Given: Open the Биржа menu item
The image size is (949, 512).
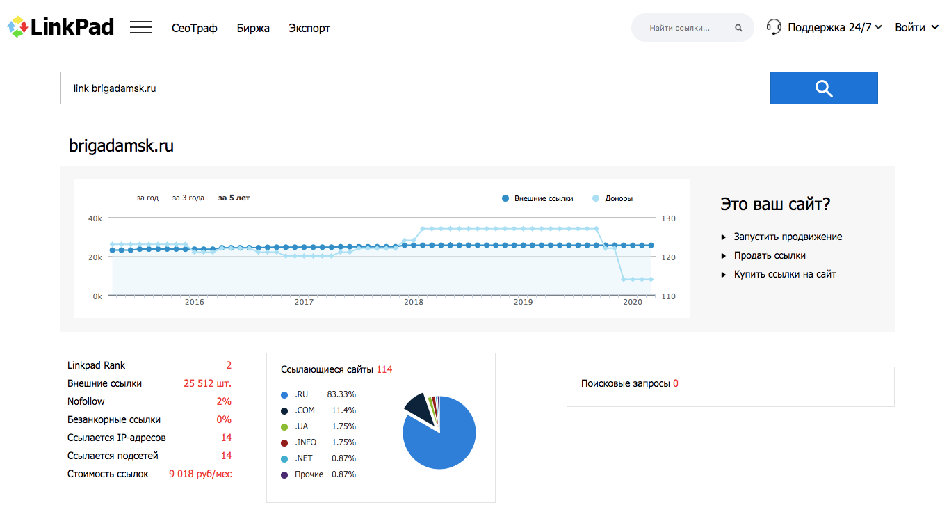Looking at the screenshot, I should coord(253,29).
